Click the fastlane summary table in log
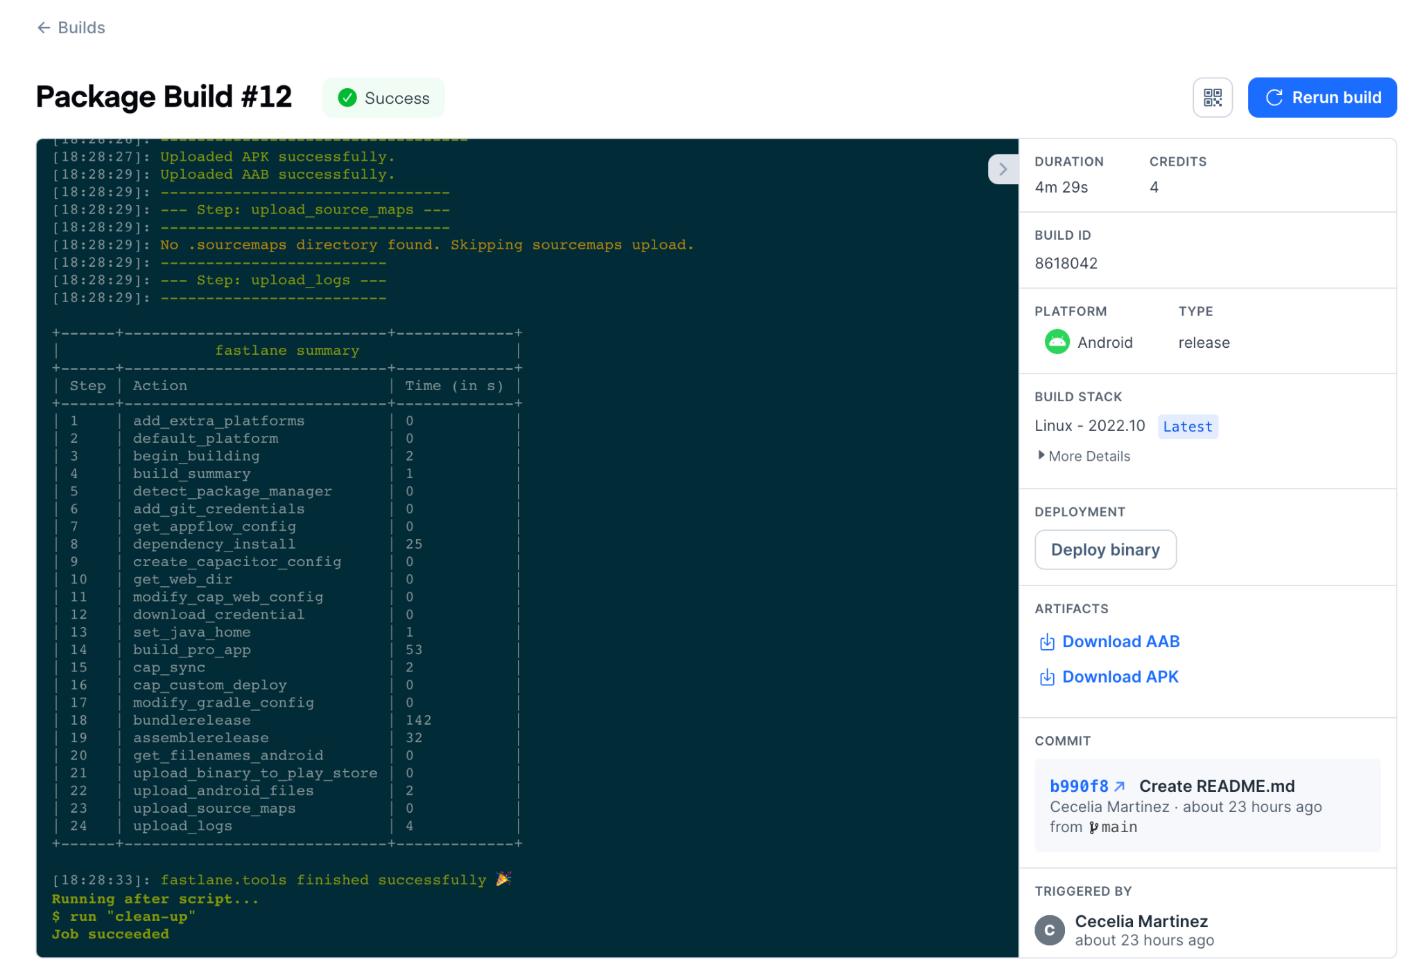Screen dimensions: 1420x970 (x=287, y=588)
